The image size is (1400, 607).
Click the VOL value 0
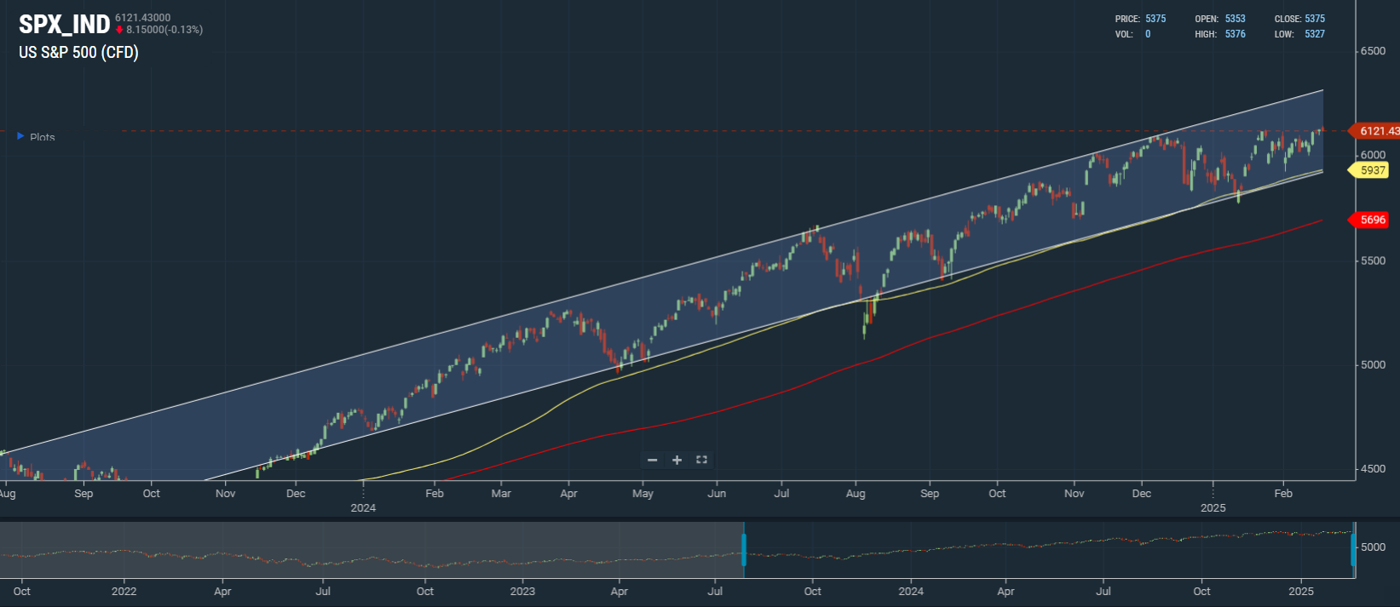tap(1148, 34)
